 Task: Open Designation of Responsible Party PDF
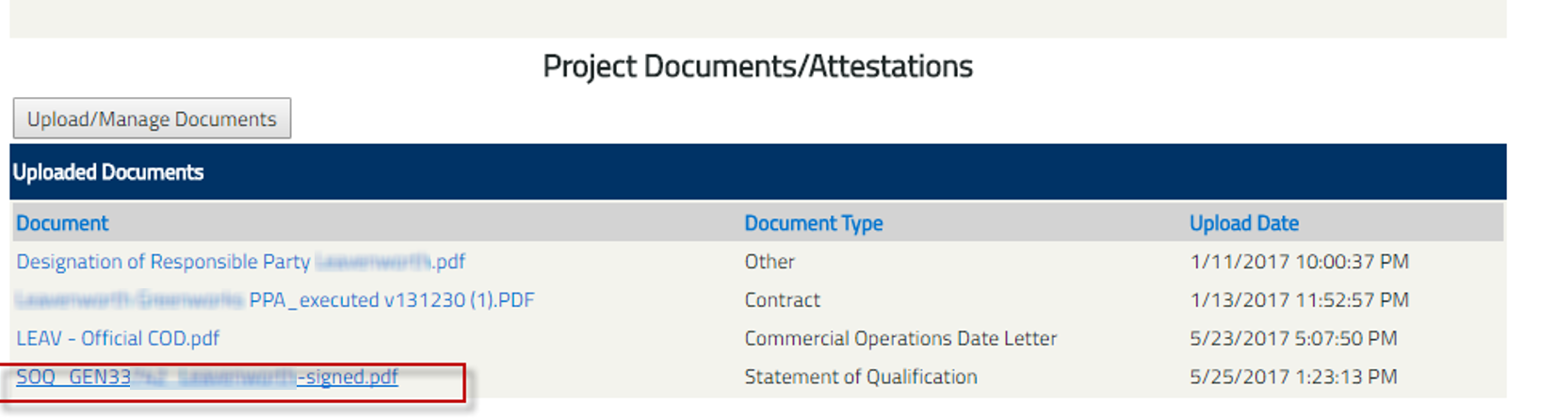coord(240,262)
